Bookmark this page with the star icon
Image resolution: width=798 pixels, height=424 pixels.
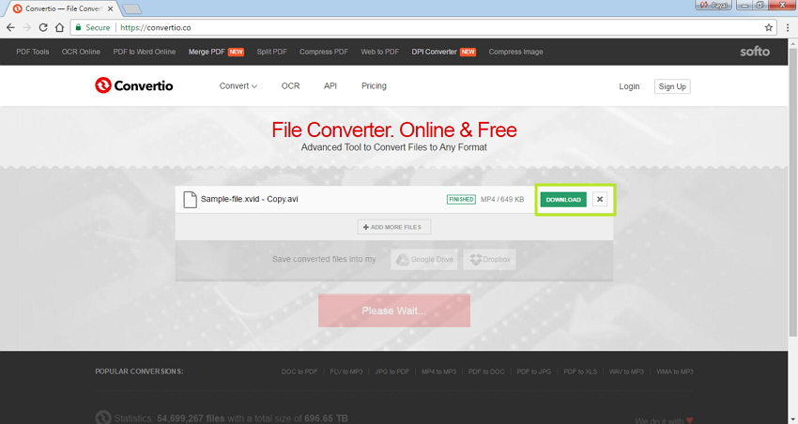(769, 27)
